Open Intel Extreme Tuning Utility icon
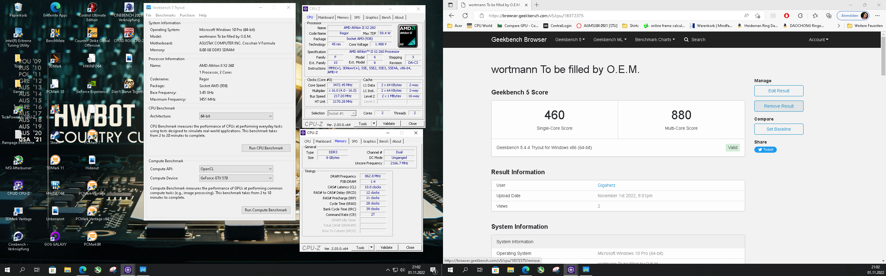The image size is (886, 276). click(18, 37)
